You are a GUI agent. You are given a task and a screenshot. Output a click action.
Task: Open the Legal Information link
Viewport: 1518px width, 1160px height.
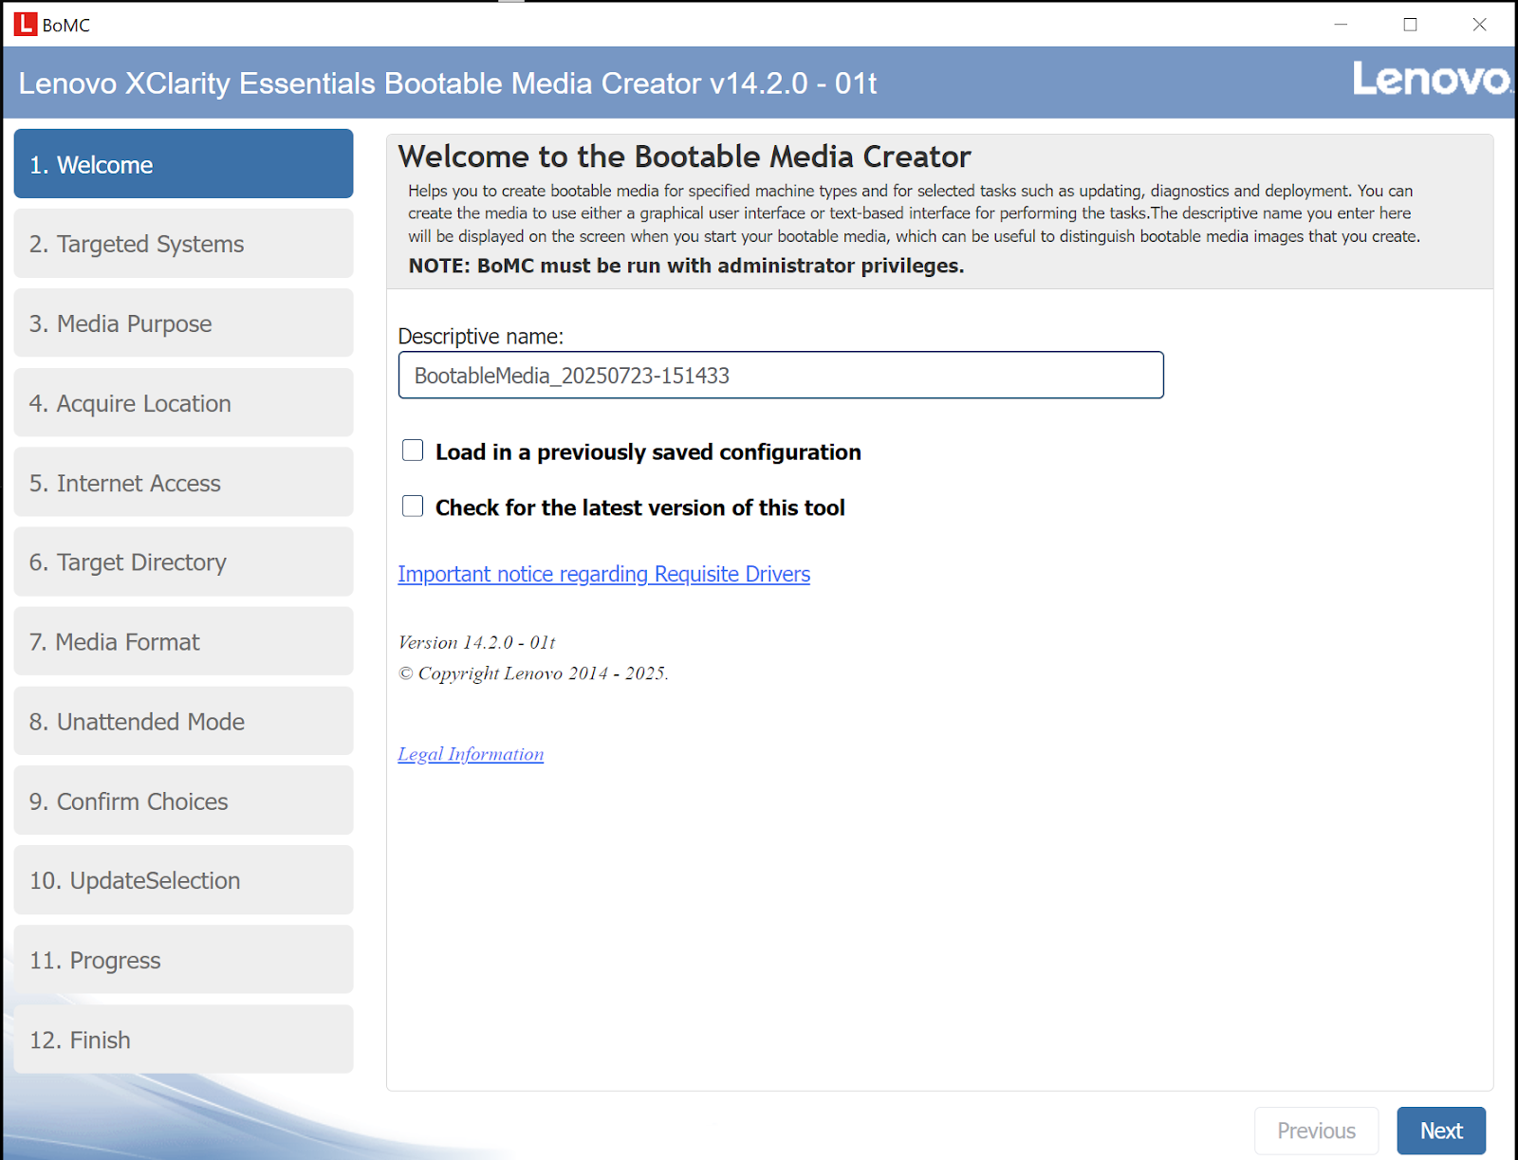pyautogui.click(x=471, y=754)
